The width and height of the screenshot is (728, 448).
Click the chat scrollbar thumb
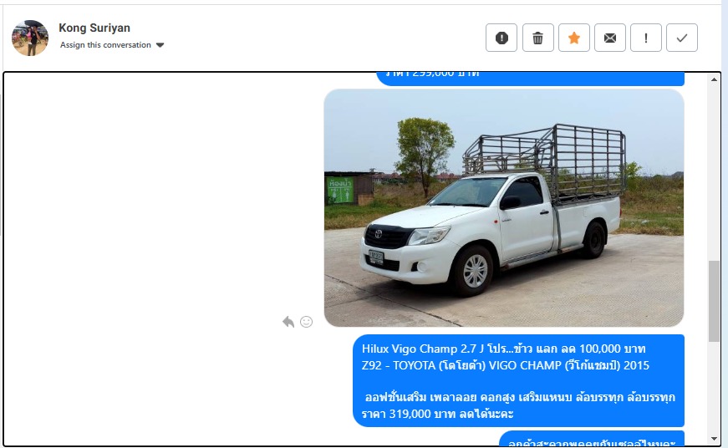714,301
